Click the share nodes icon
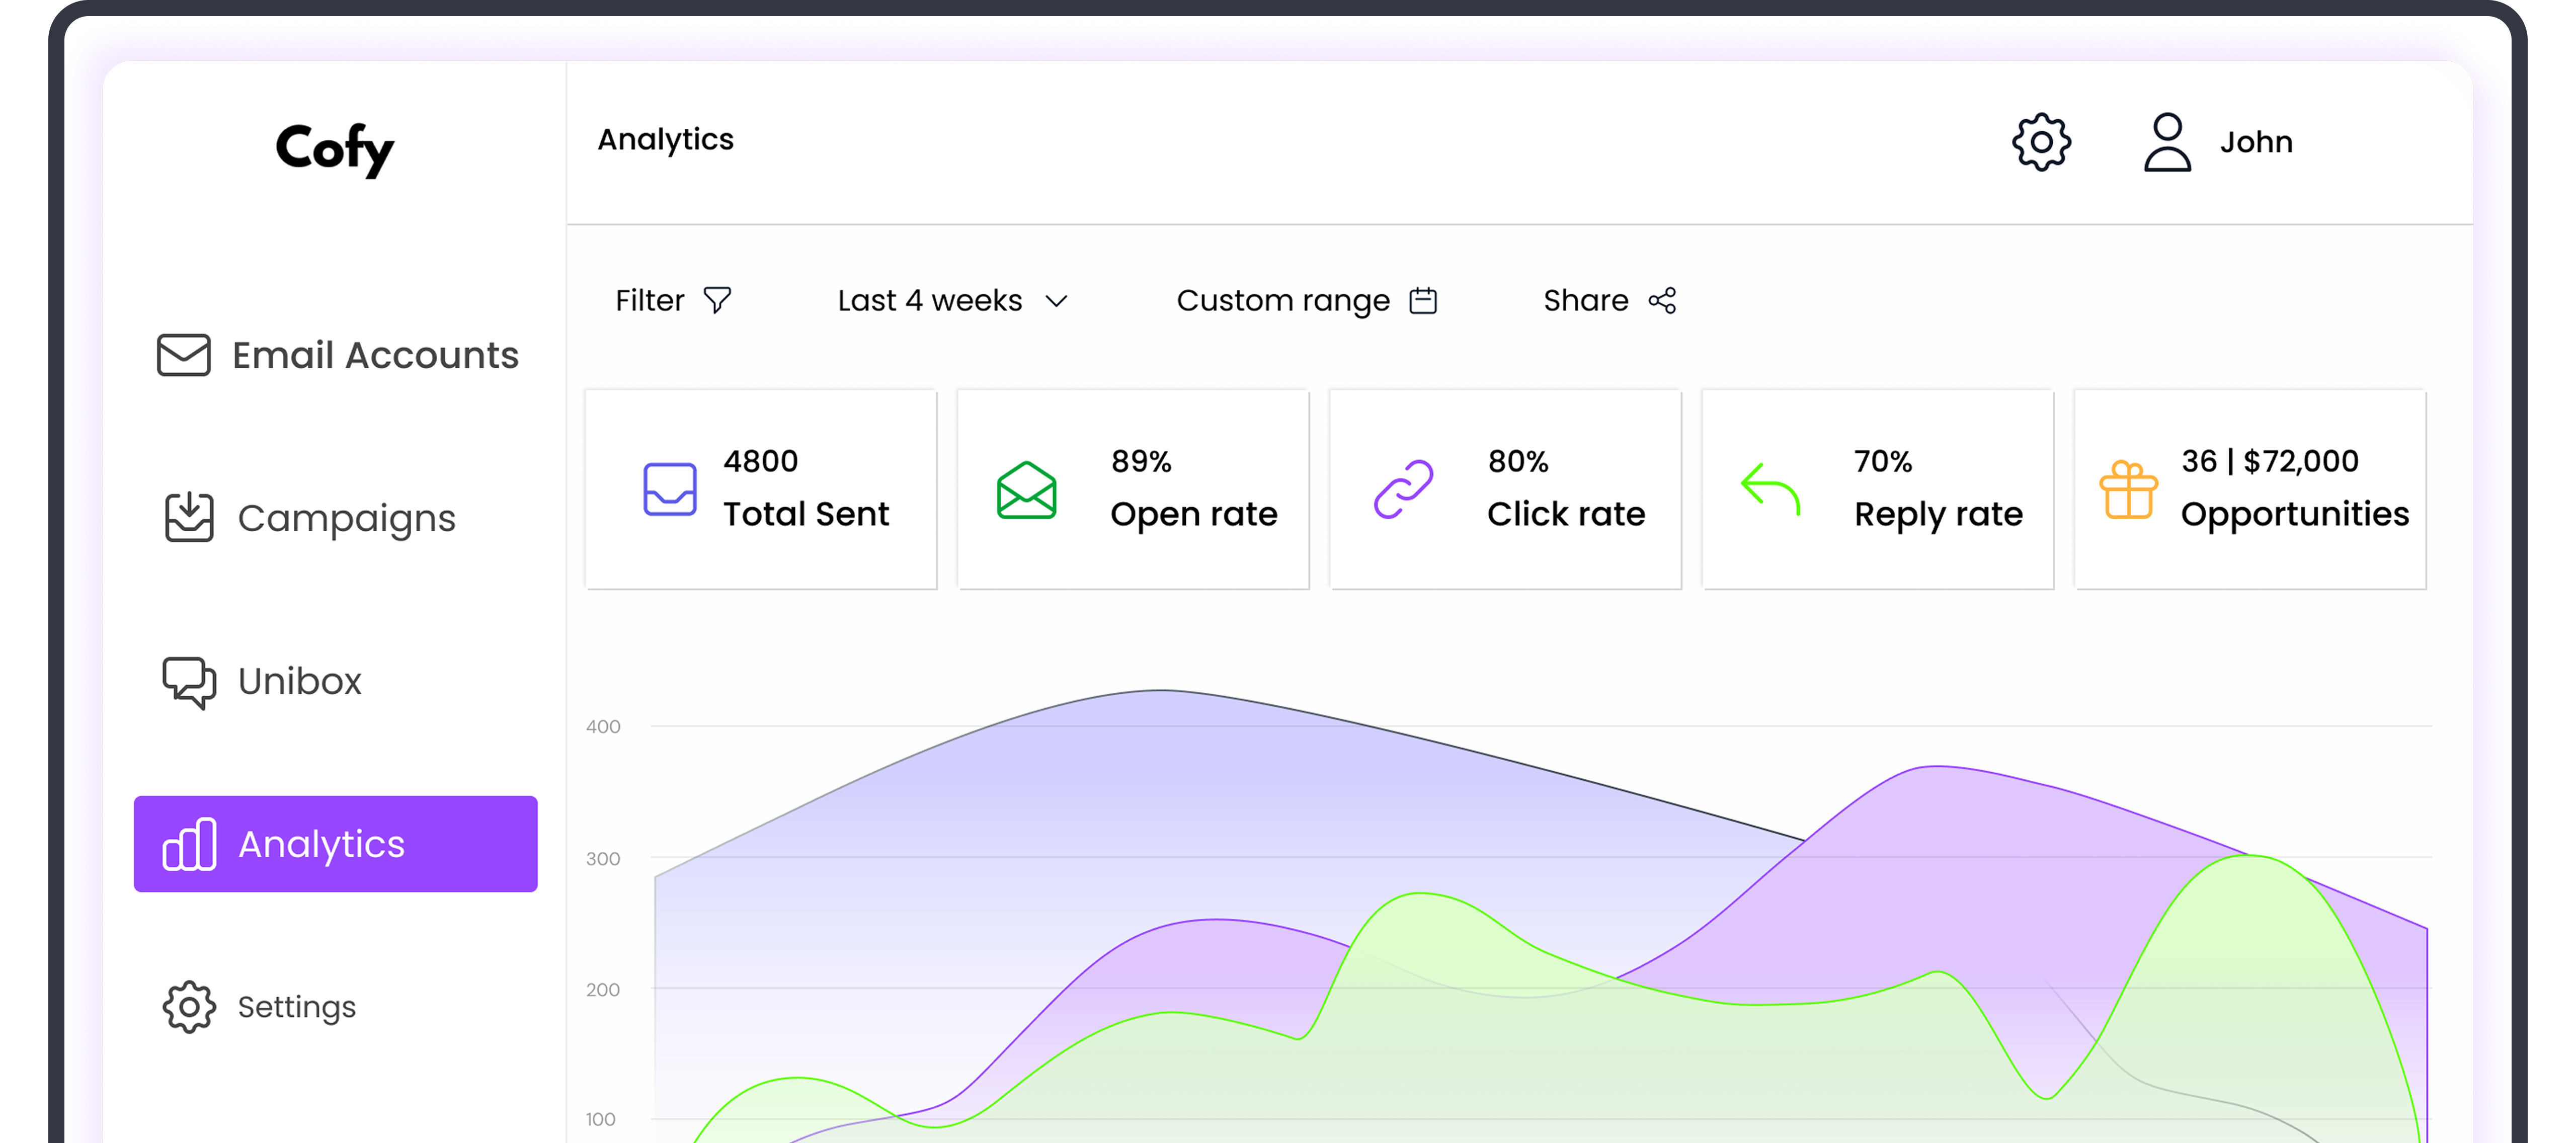 (x=1663, y=300)
